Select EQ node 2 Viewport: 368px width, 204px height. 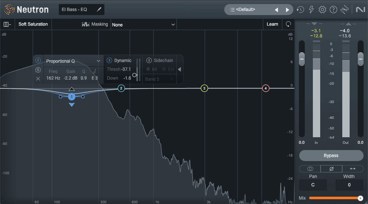pos(121,88)
